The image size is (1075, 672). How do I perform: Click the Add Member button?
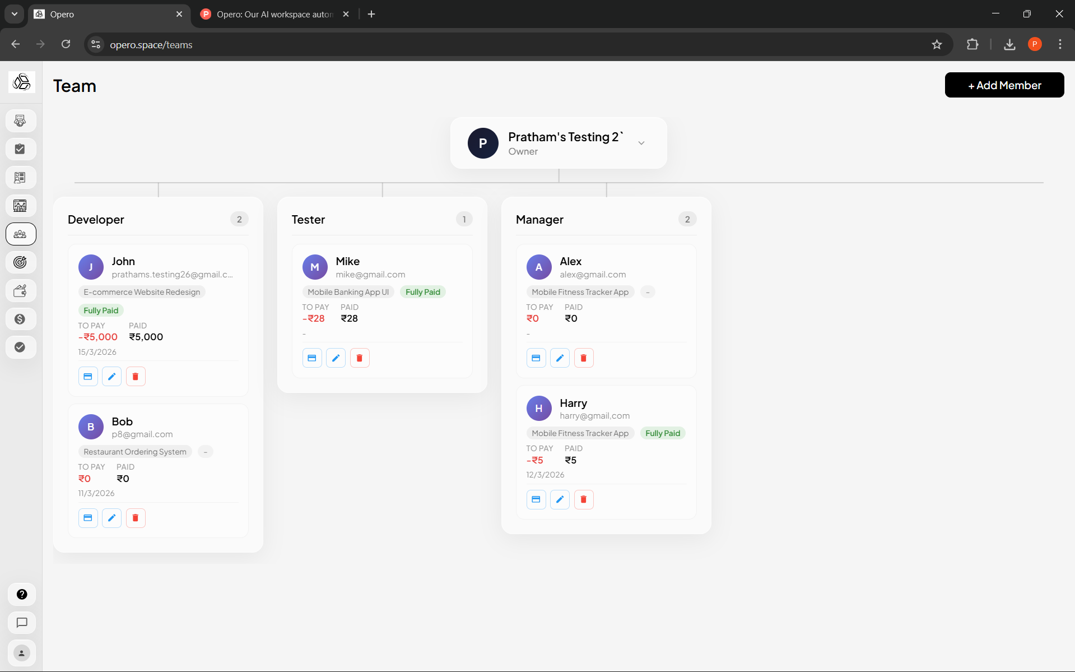click(1004, 85)
